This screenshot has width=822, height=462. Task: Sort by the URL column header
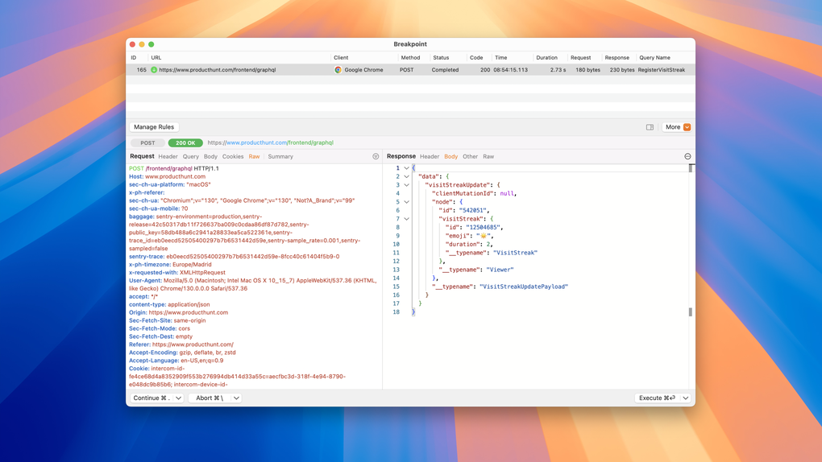click(x=156, y=58)
